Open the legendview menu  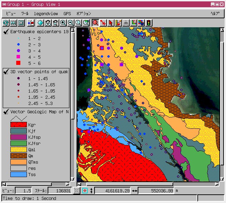46,13
